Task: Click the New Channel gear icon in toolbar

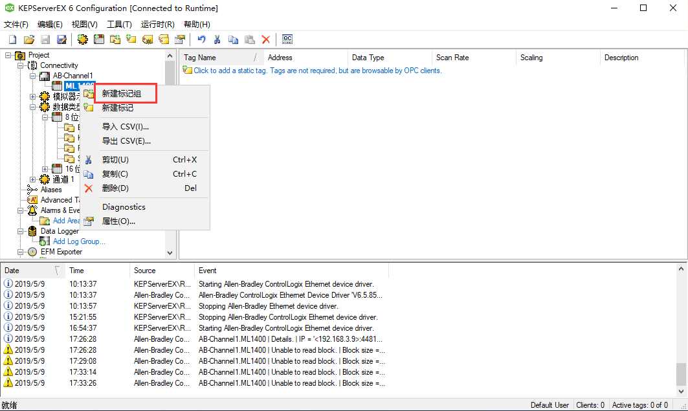Action: click(82, 39)
